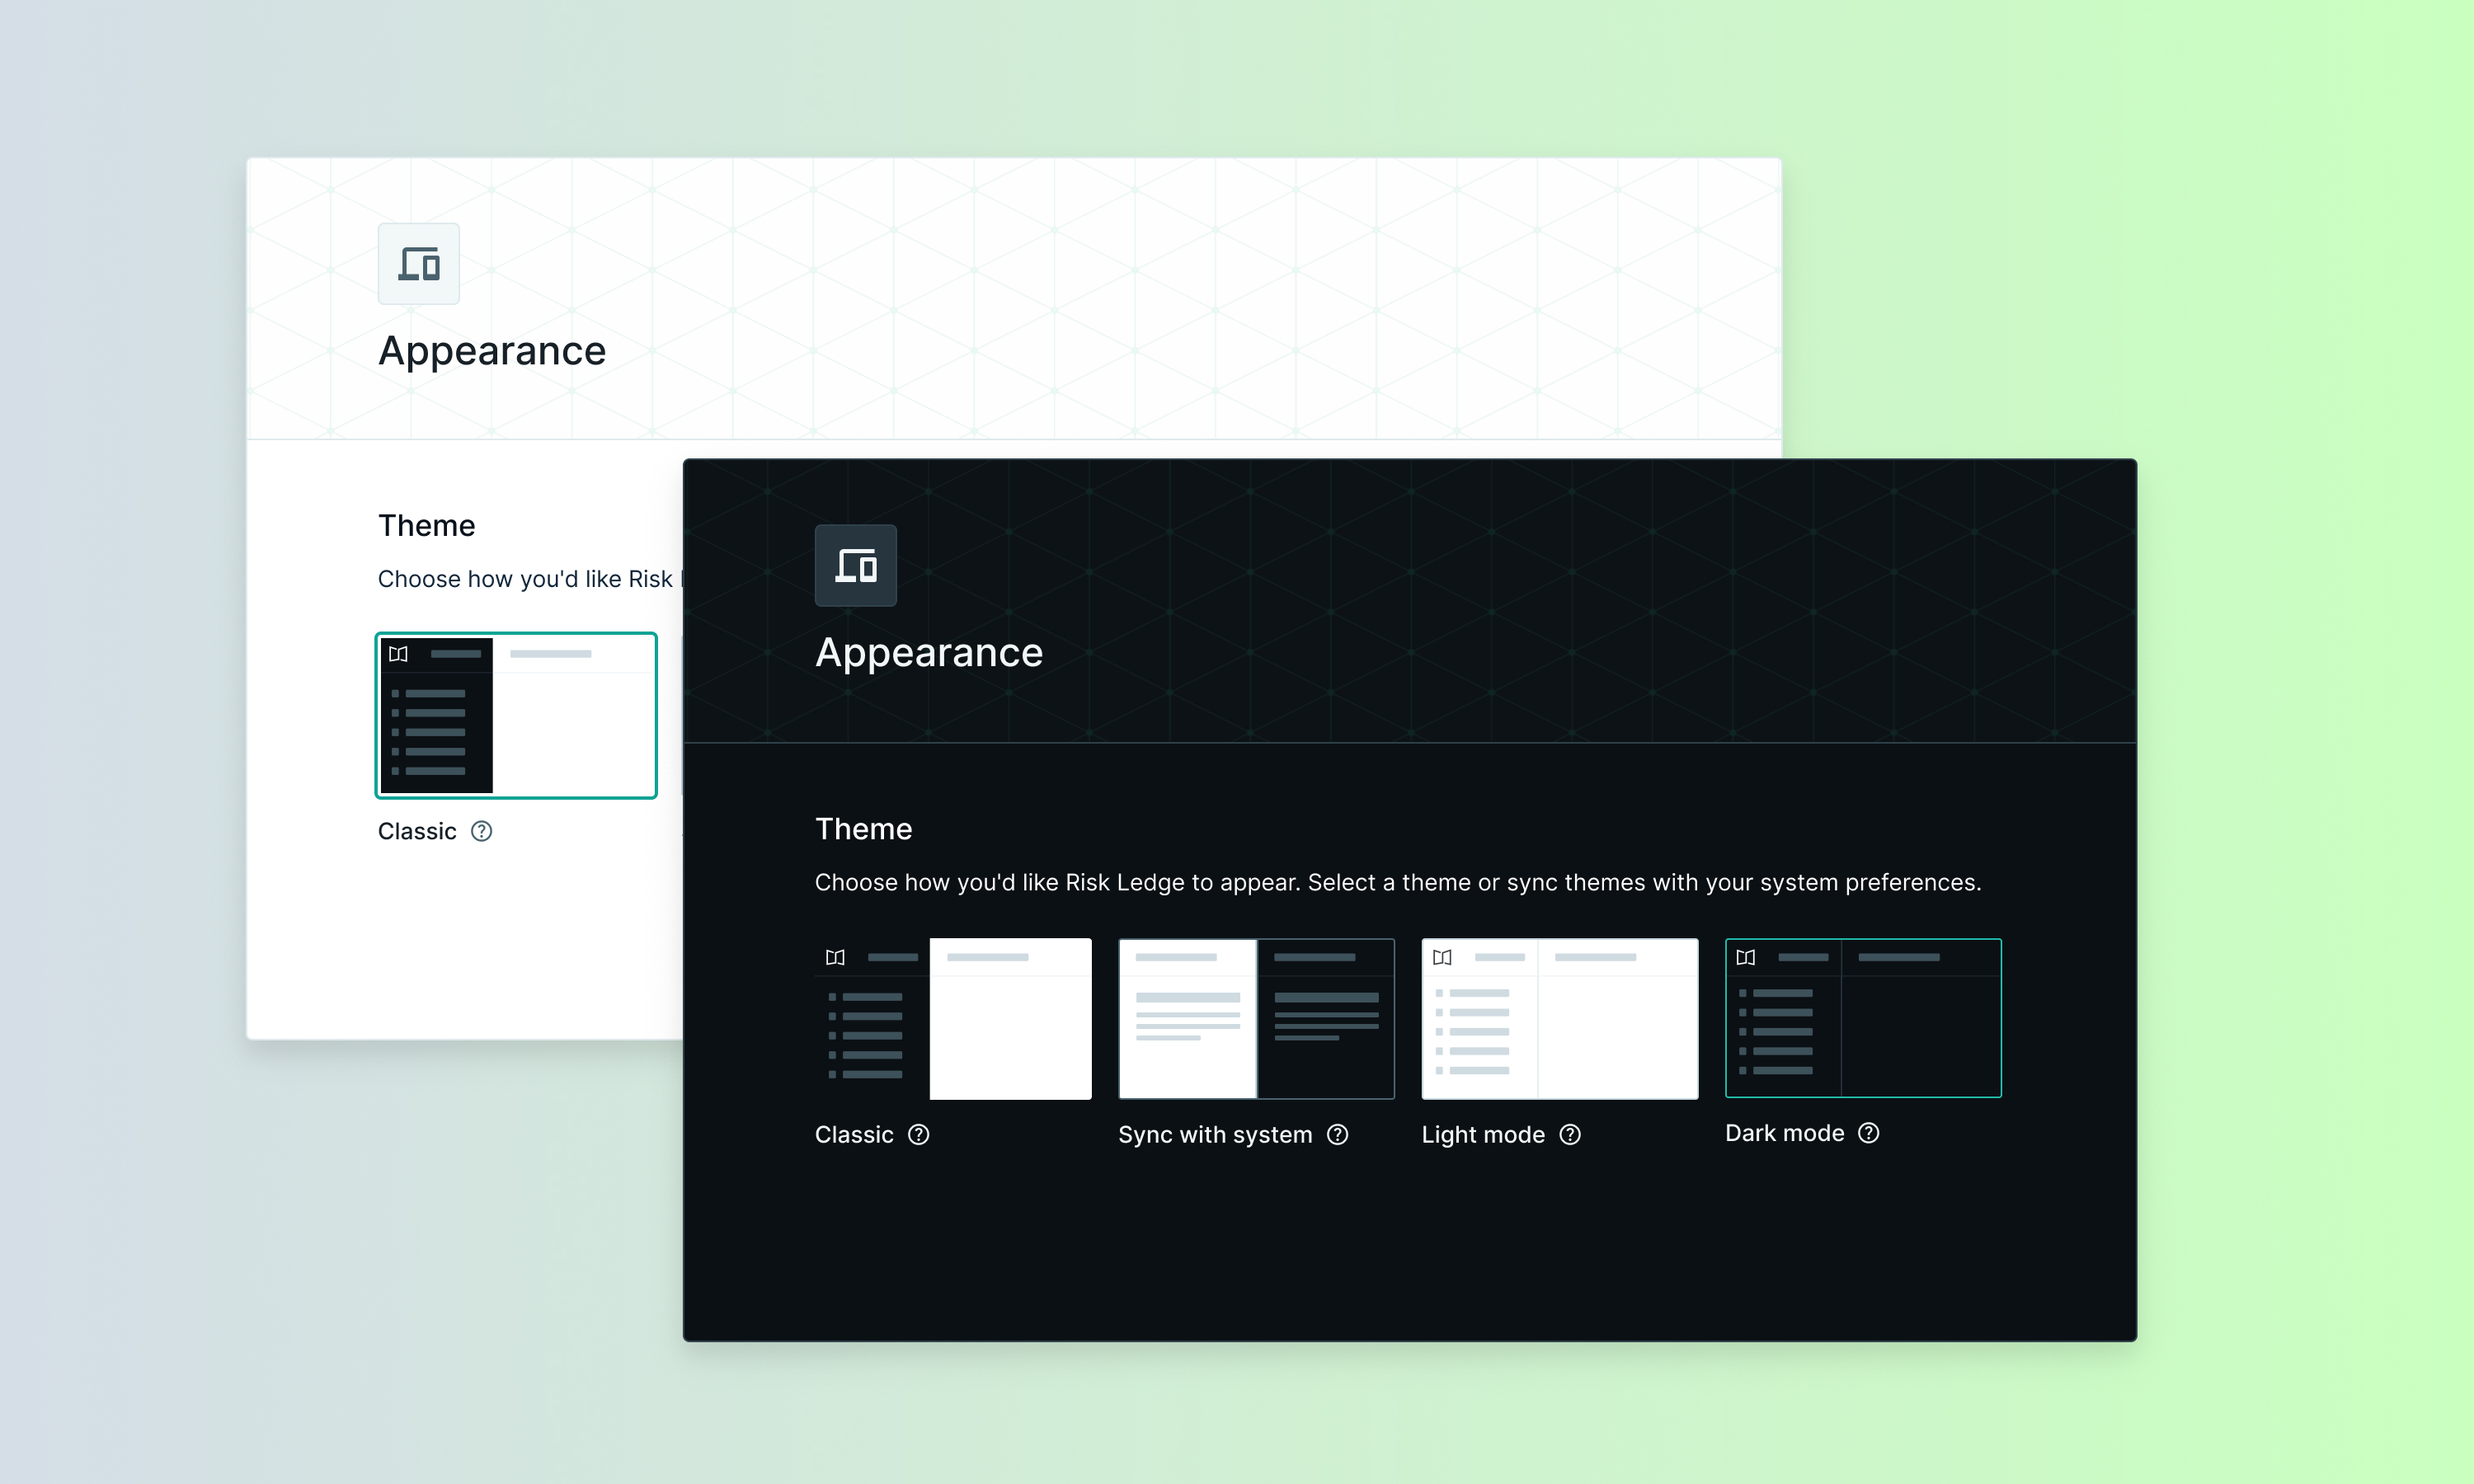Click the "Dark mode" label text

[1784, 1132]
